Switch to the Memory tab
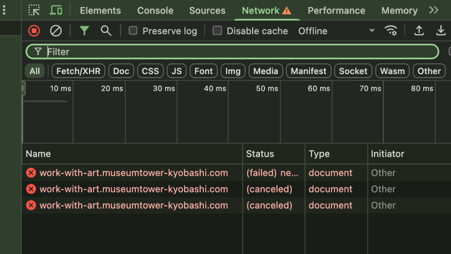This screenshot has width=451, height=254. click(399, 11)
